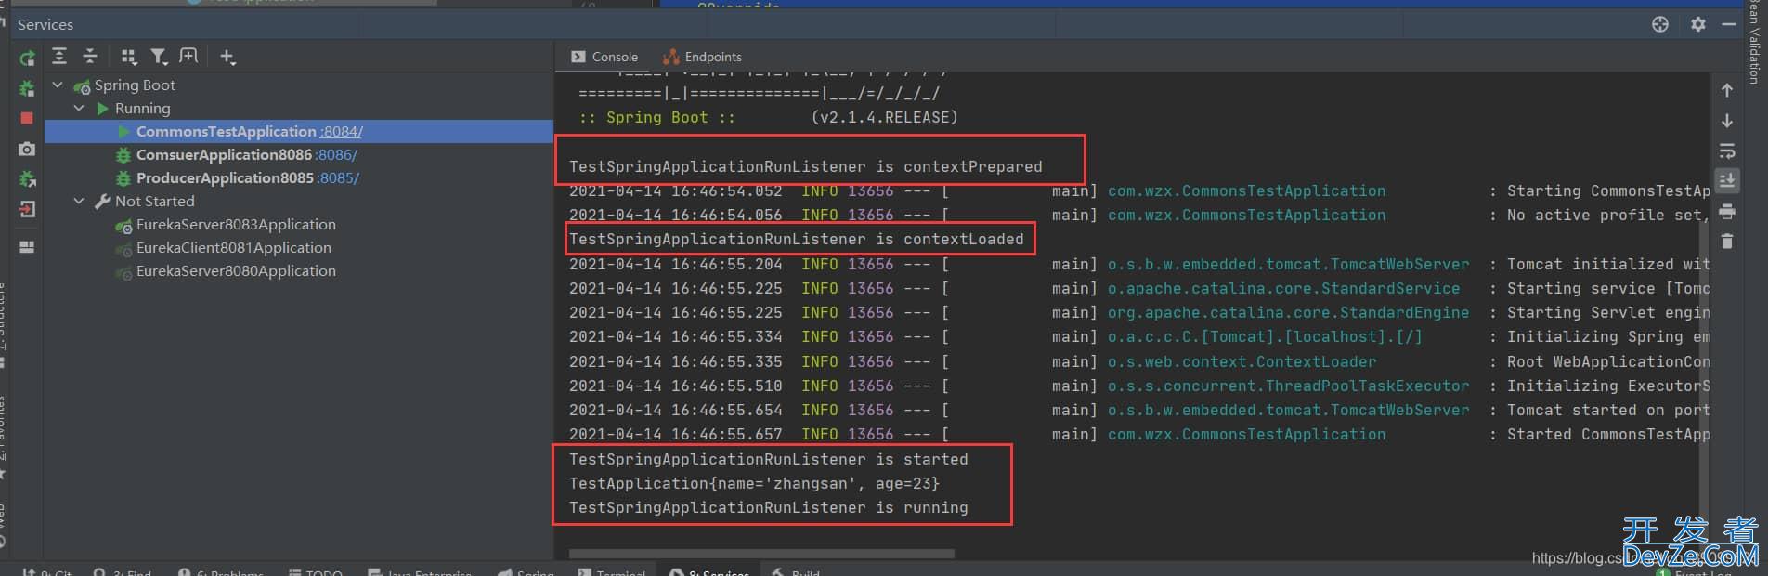Collapse the Not Started group

pyautogui.click(x=79, y=201)
